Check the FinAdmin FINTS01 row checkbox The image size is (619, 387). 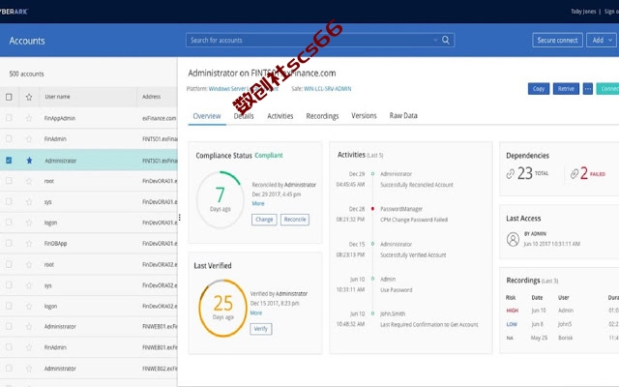tap(9, 138)
